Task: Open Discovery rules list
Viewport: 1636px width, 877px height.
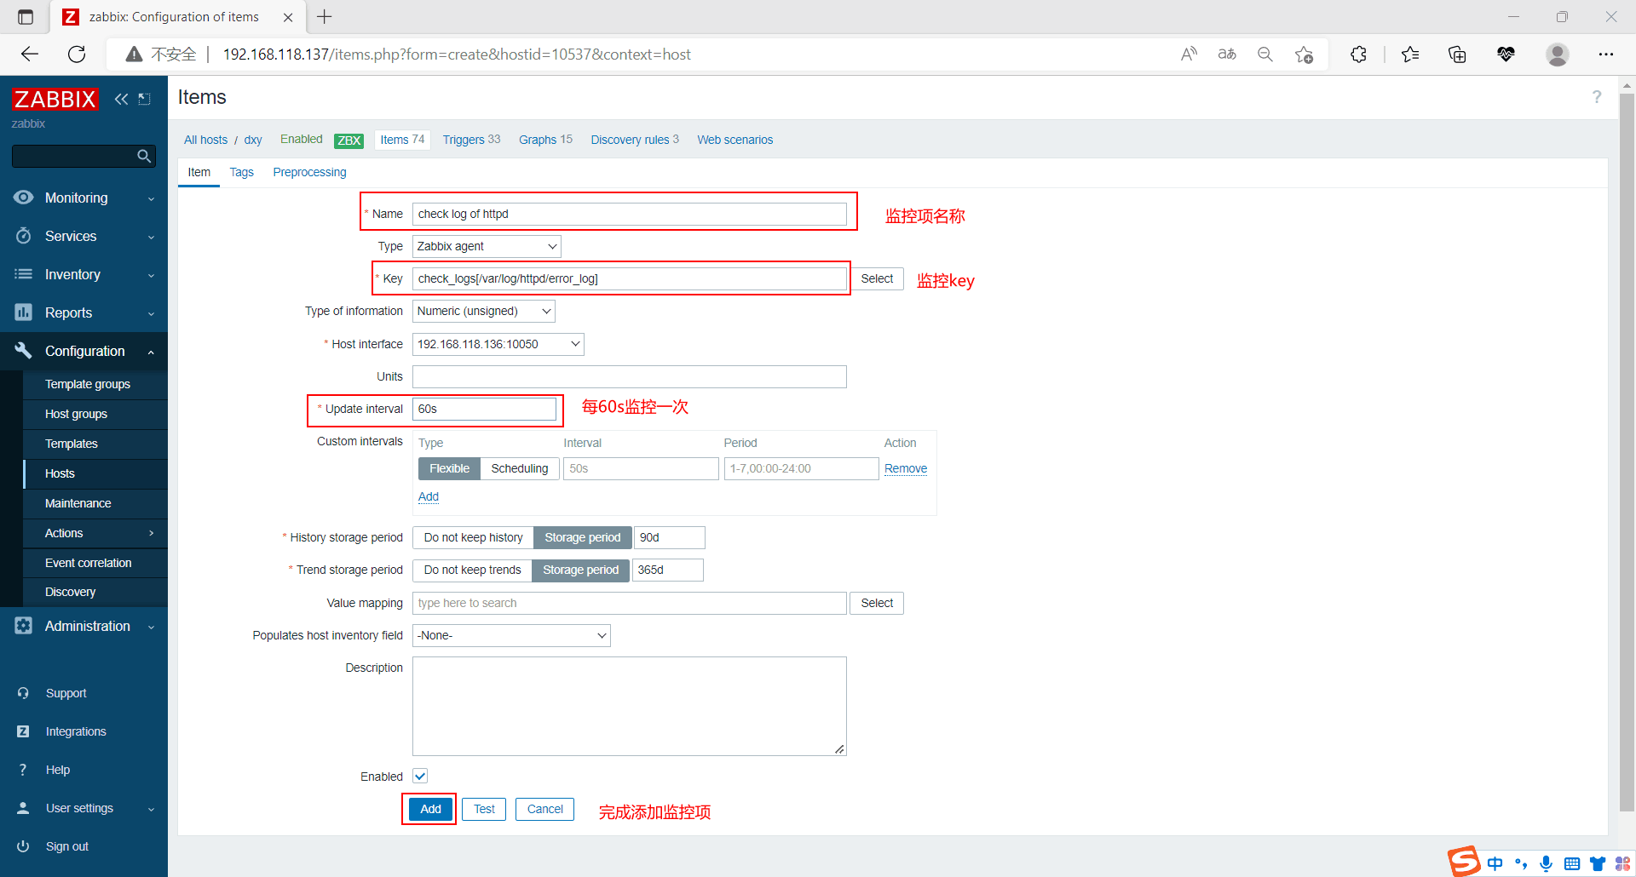Action: point(635,140)
